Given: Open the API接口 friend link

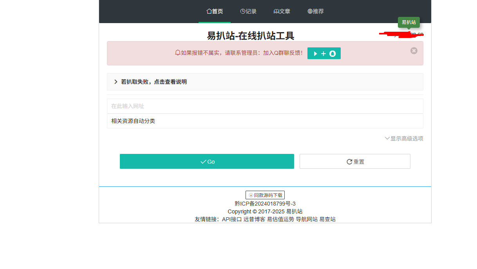Looking at the screenshot, I should pyautogui.click(x=232, y=219).
